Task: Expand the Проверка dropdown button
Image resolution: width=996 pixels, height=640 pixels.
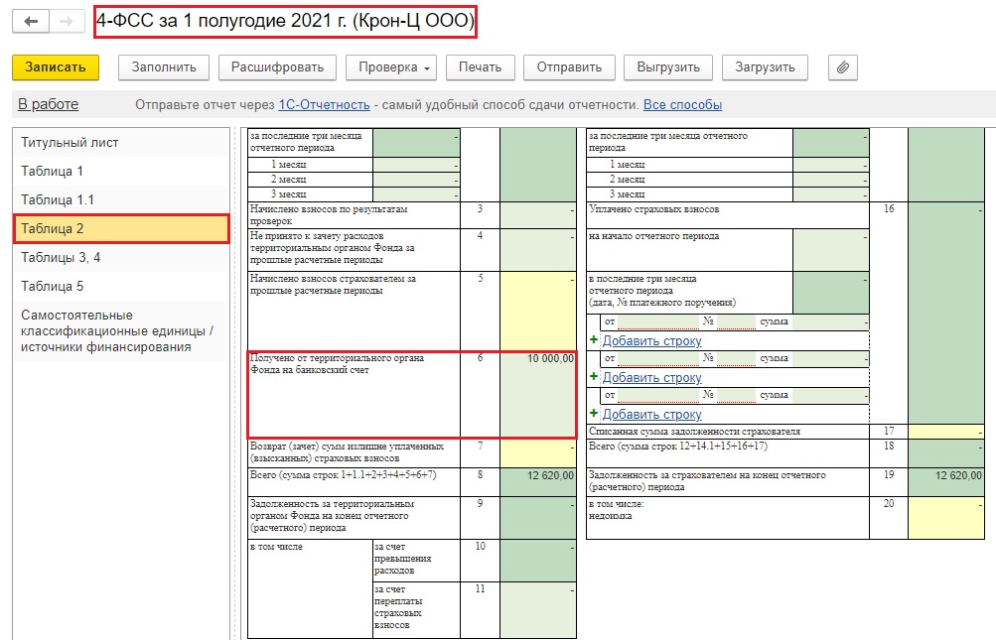Action: [x=390, y=67]
